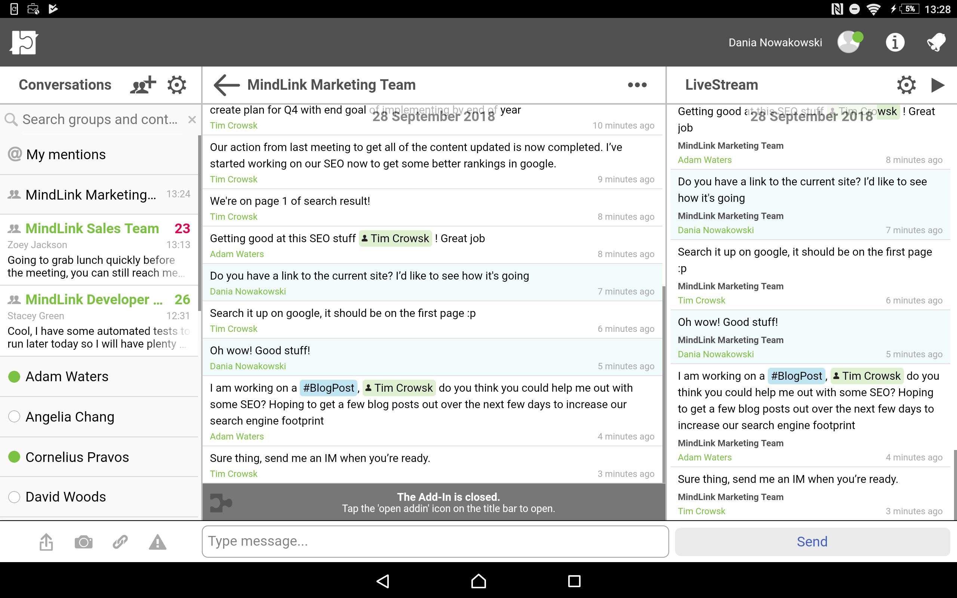Viewport: 957px width, 598px height.
Task: Tap the Wi-Fi status icon
Action: coord(873,9)
